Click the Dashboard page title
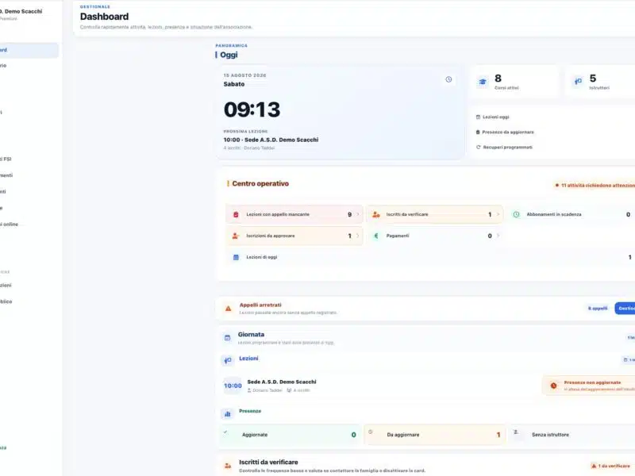 point(105,17)
